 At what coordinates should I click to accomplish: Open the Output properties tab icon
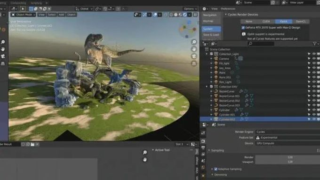[203, 148]
